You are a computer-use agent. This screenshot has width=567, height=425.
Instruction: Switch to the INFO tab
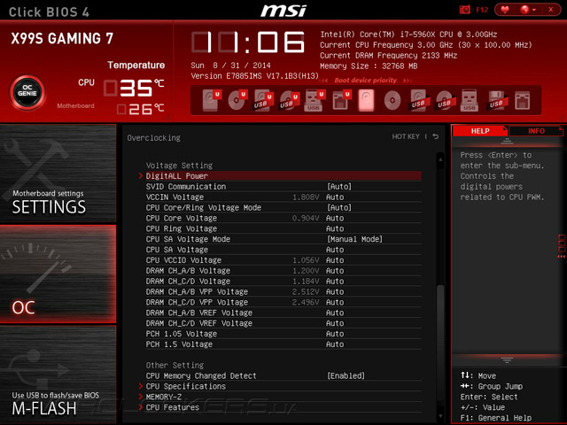click(536, 131)
